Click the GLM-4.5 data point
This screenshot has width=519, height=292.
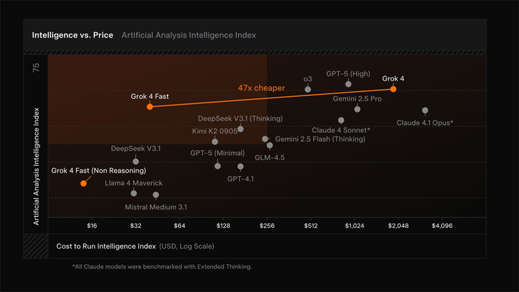click(x=270, y=146)
